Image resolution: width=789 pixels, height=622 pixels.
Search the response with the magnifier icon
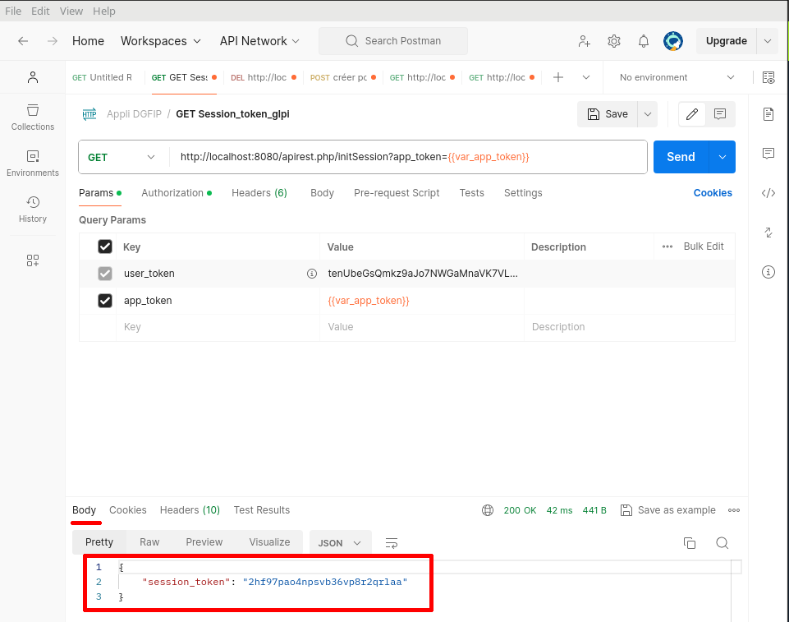[x=722, y=543]
